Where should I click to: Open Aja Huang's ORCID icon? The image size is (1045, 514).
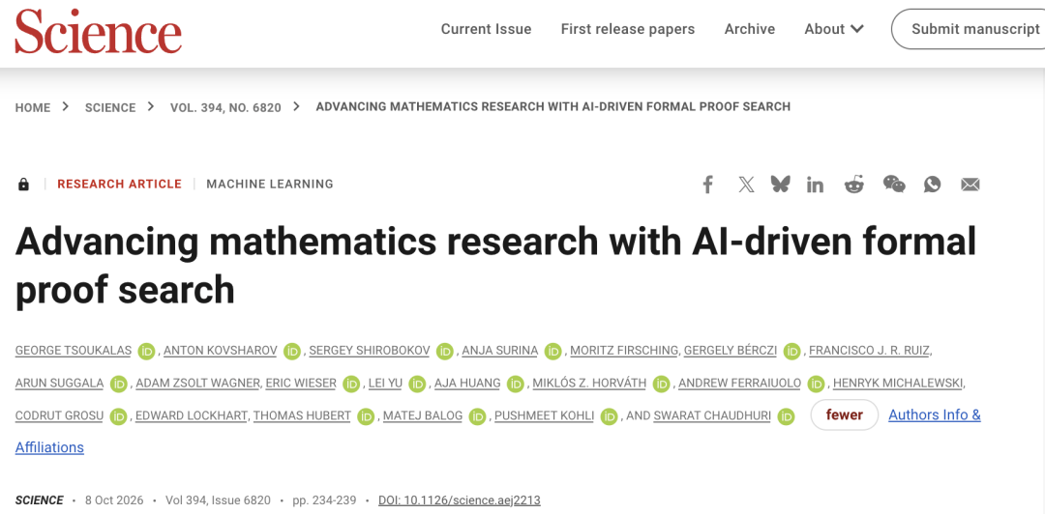(x=515, y=384)
